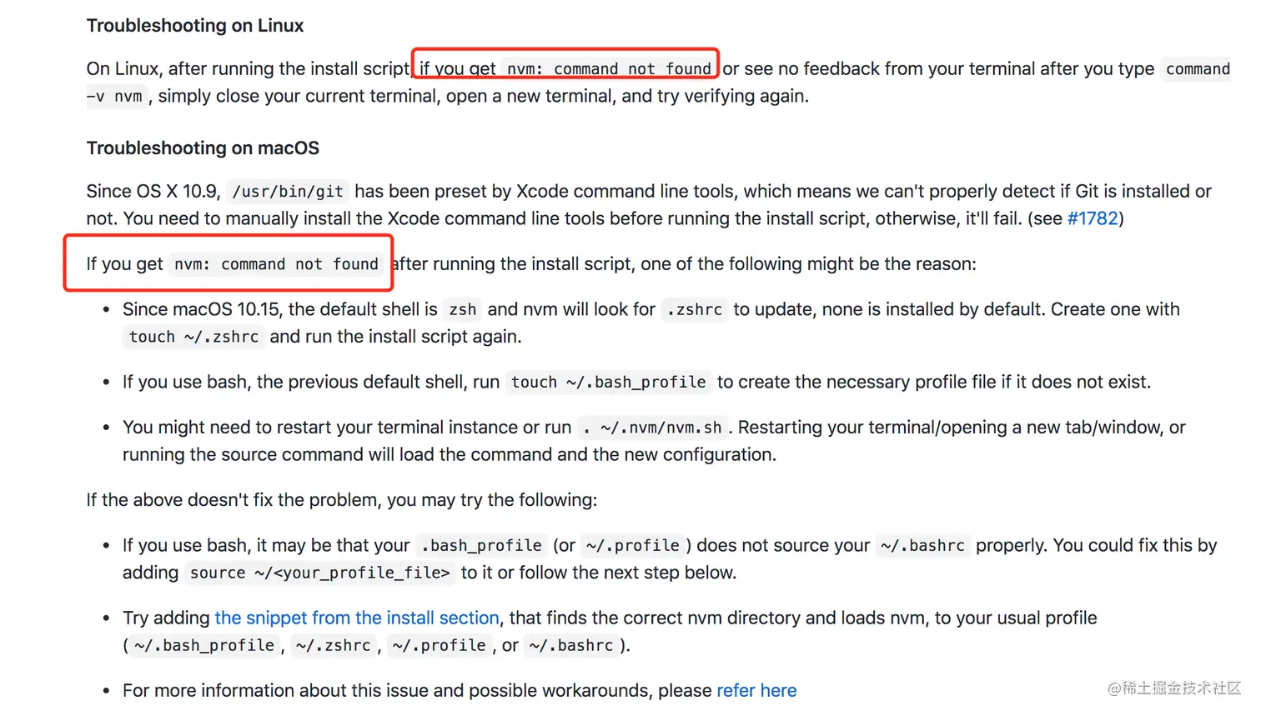Click the /usr/bin/git code snippet

click(x=288, y=192)
